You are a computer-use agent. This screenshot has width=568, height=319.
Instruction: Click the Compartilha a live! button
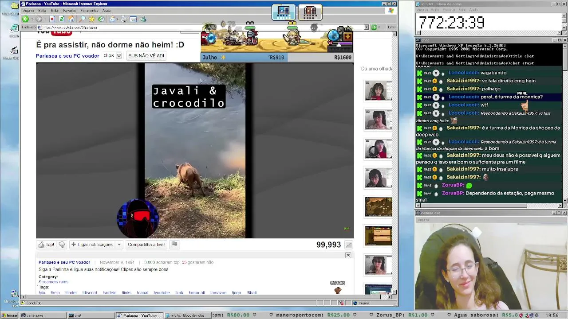coord(146,245)
